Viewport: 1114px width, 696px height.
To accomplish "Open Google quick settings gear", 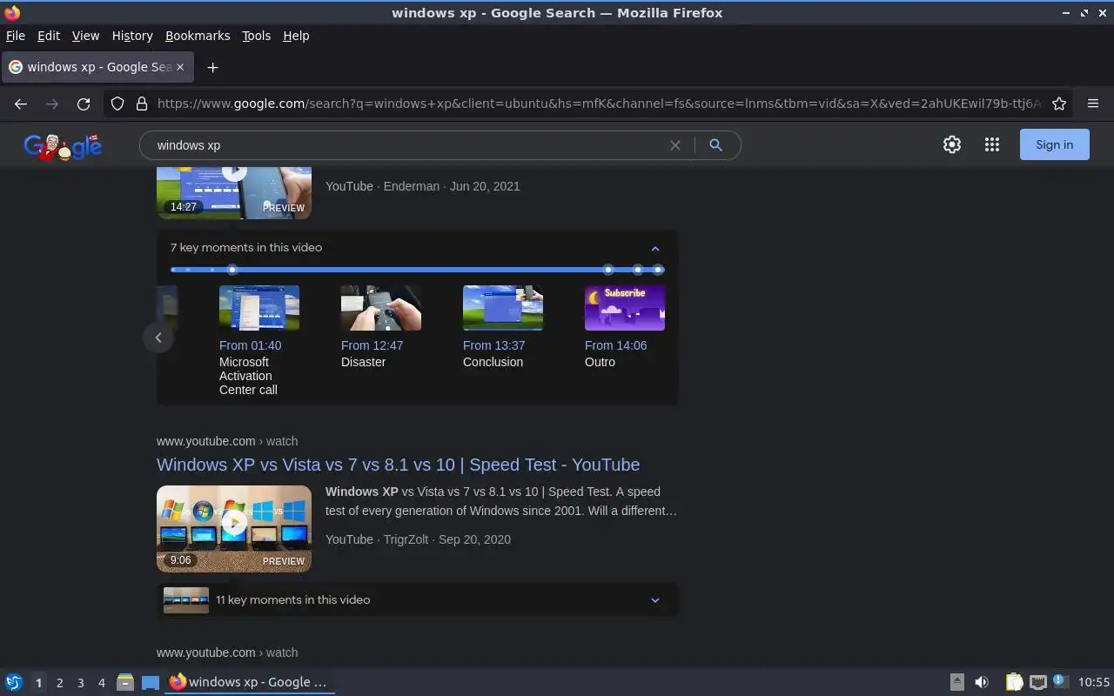I will pos(952,145).
